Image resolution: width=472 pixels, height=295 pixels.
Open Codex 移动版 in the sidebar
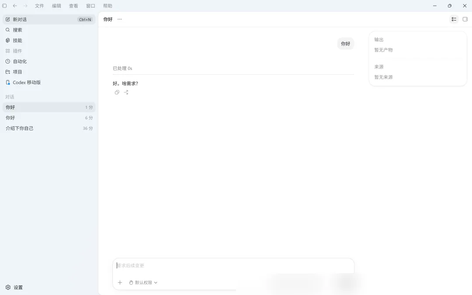coord(49,83)
